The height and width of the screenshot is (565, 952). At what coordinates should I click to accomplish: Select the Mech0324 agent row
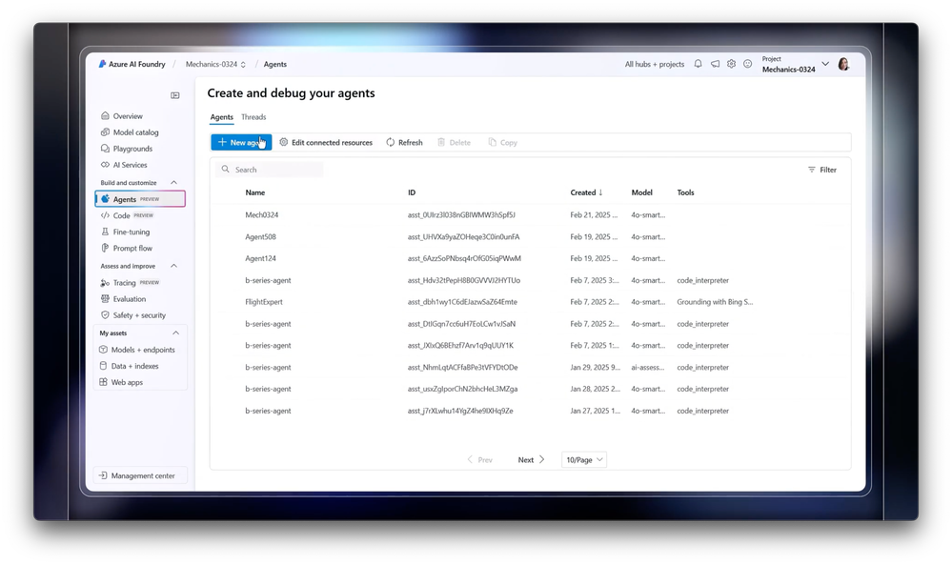point(530,214)
